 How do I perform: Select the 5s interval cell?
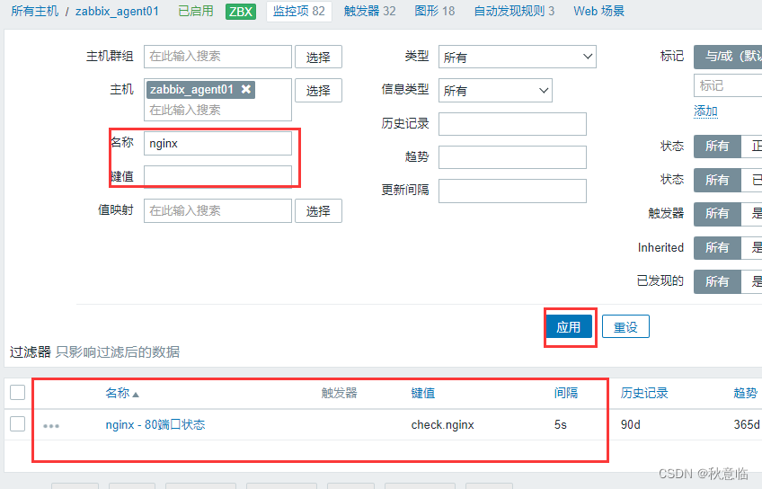pyautogui.click(x=561, y=425)
